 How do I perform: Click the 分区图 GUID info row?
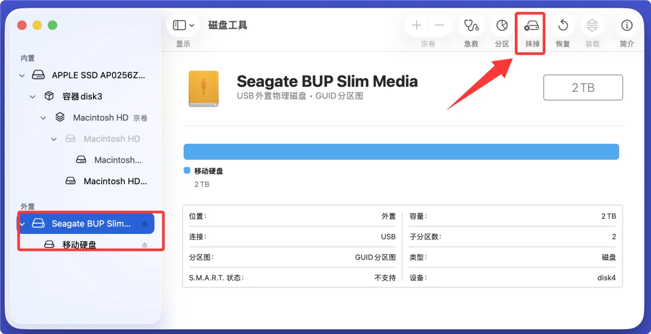(292, 257)
